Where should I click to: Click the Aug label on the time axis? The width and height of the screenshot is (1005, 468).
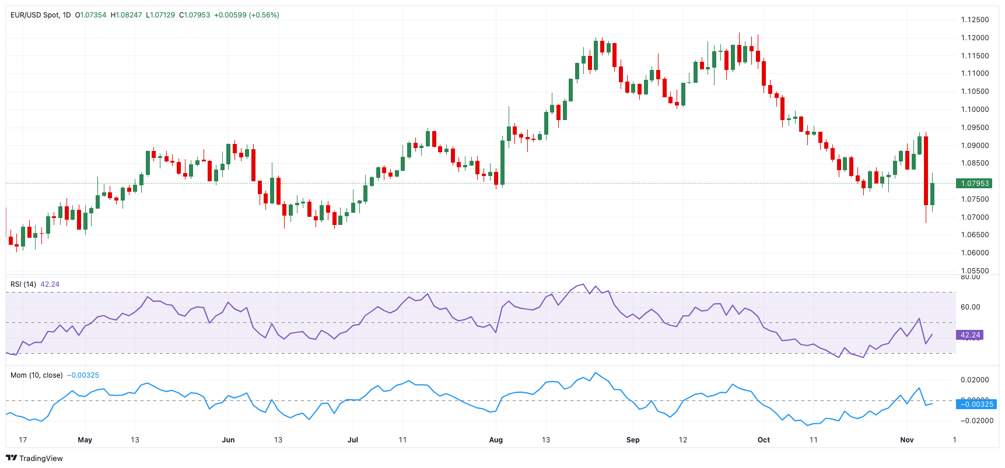click(x=496, y=440)
